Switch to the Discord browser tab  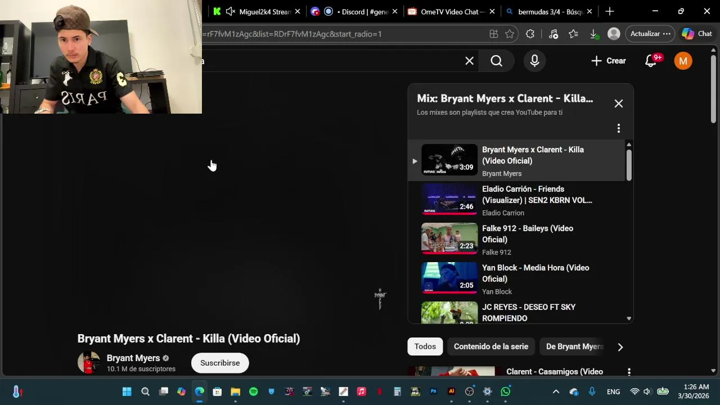(x=354, y=11)
